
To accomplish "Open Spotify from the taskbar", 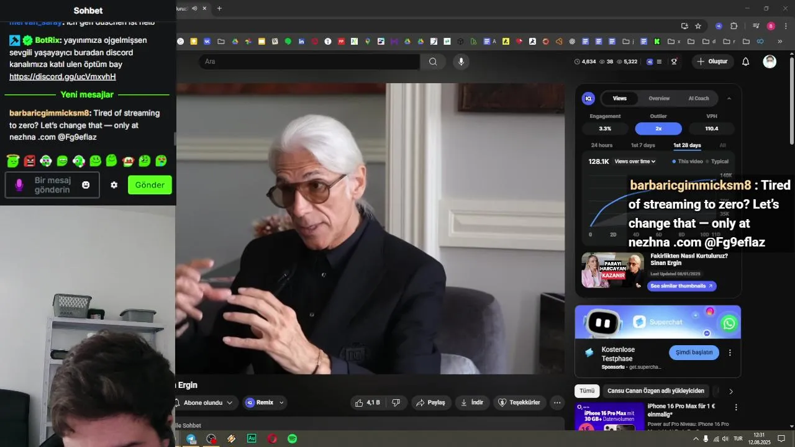I will pos(292,438).
